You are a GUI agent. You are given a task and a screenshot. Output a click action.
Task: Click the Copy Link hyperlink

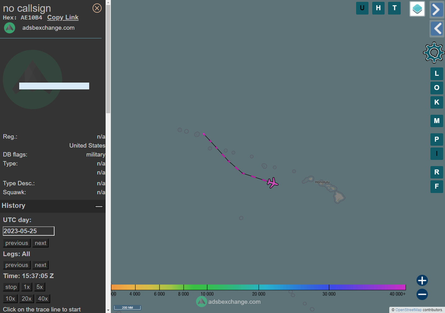(63, 18)
